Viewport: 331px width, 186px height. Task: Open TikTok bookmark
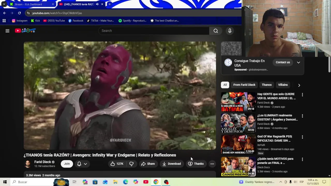(x=100, y=21)
